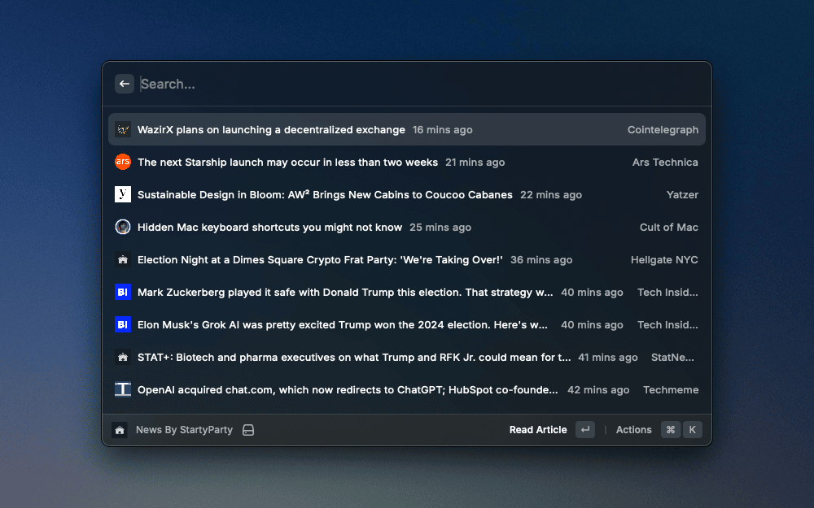Click the Yatzer source label
Screen dimensions: 814x508
click(682, 195)
